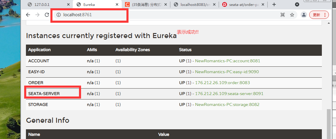Click the Application column header
Screen dimensions: 336x139
pos(39,50)
